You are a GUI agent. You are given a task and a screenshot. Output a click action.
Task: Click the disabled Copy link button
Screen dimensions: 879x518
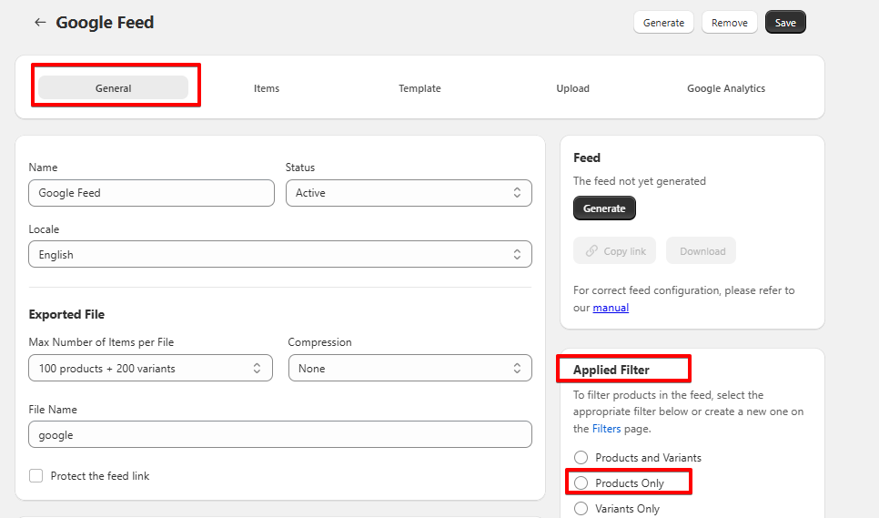[614, 250]
